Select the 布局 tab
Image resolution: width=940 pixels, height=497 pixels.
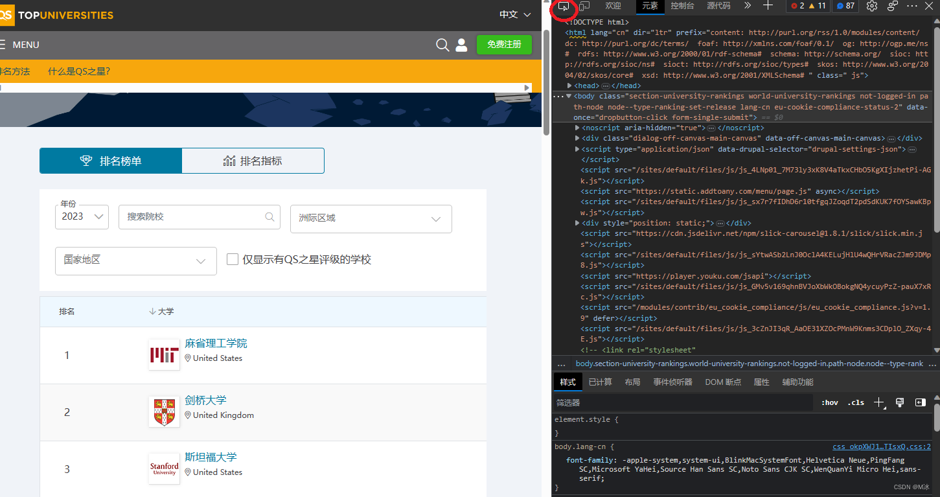click(x=632, y=382)
